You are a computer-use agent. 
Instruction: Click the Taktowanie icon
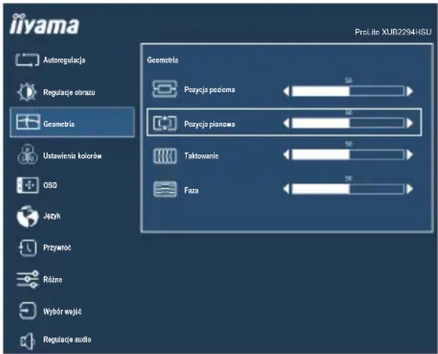click(x=165, y=156)
